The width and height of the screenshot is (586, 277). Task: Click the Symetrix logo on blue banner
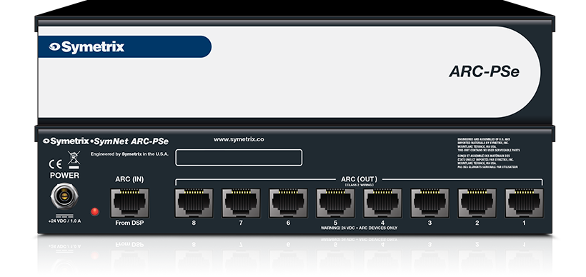coord(86,47)
